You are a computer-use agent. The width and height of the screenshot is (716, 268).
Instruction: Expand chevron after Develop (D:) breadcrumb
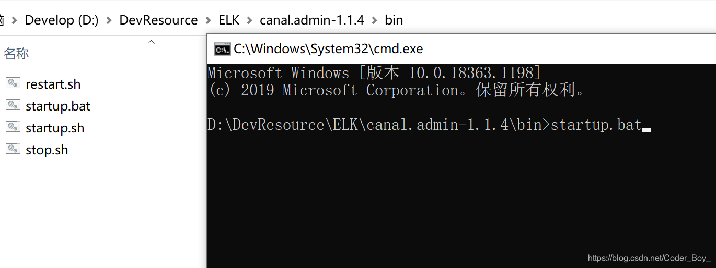(x=109, y=20)
